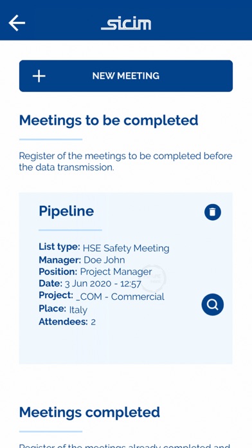
Task: Click the Project Manager position text
Action: coord(116,272)
